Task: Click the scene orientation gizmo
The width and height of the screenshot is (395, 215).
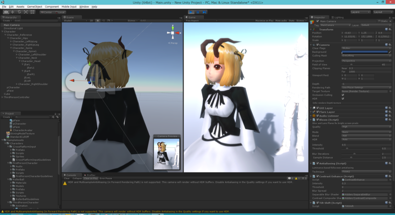Action: click(172, 33)
